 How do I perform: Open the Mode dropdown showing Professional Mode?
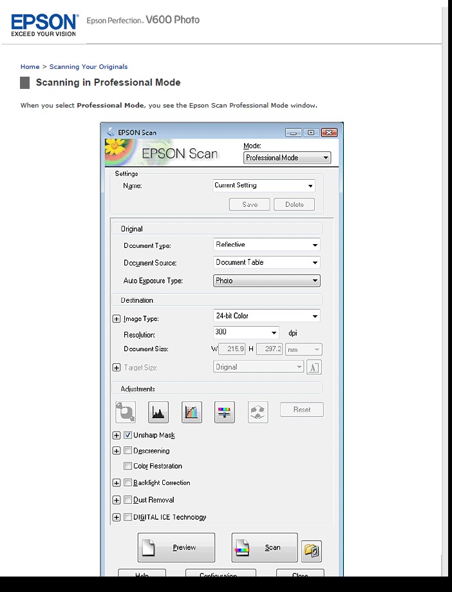(x=287, y=158)
